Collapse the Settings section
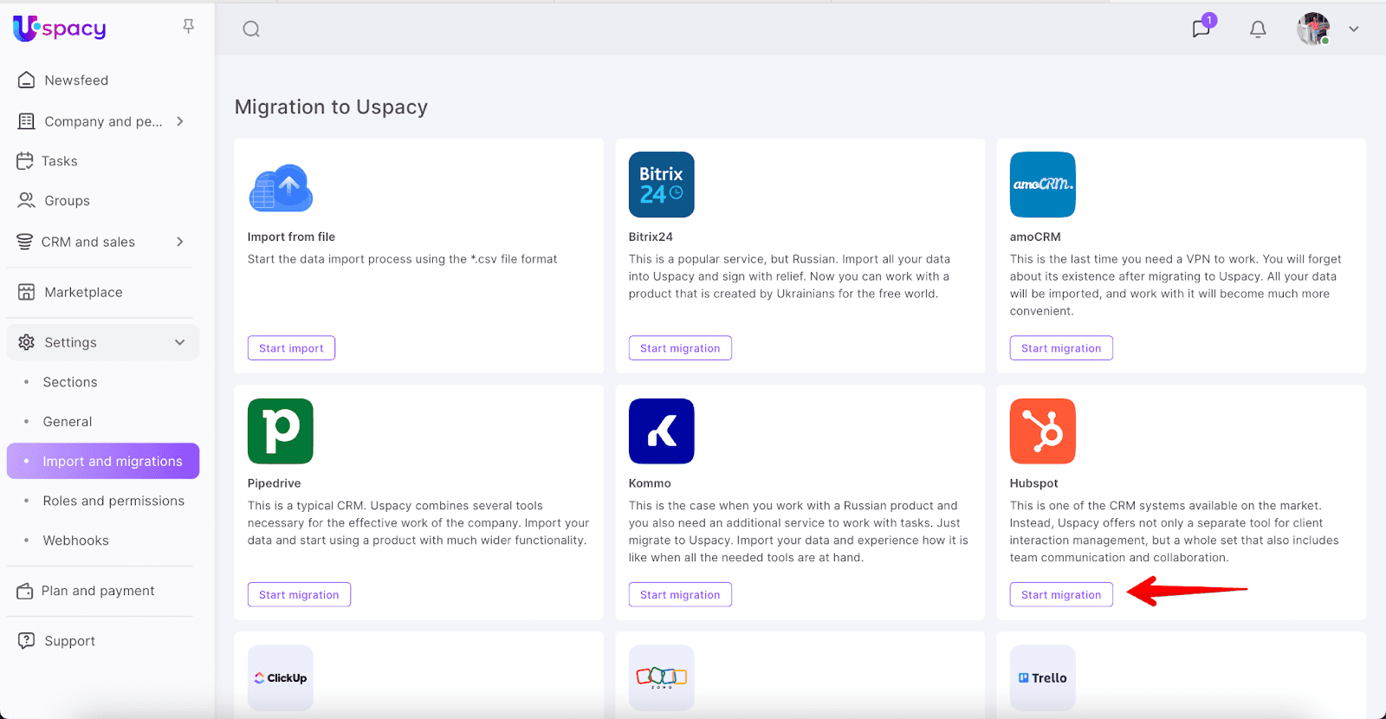This screenshot has width=1386, height=719. 180,342
